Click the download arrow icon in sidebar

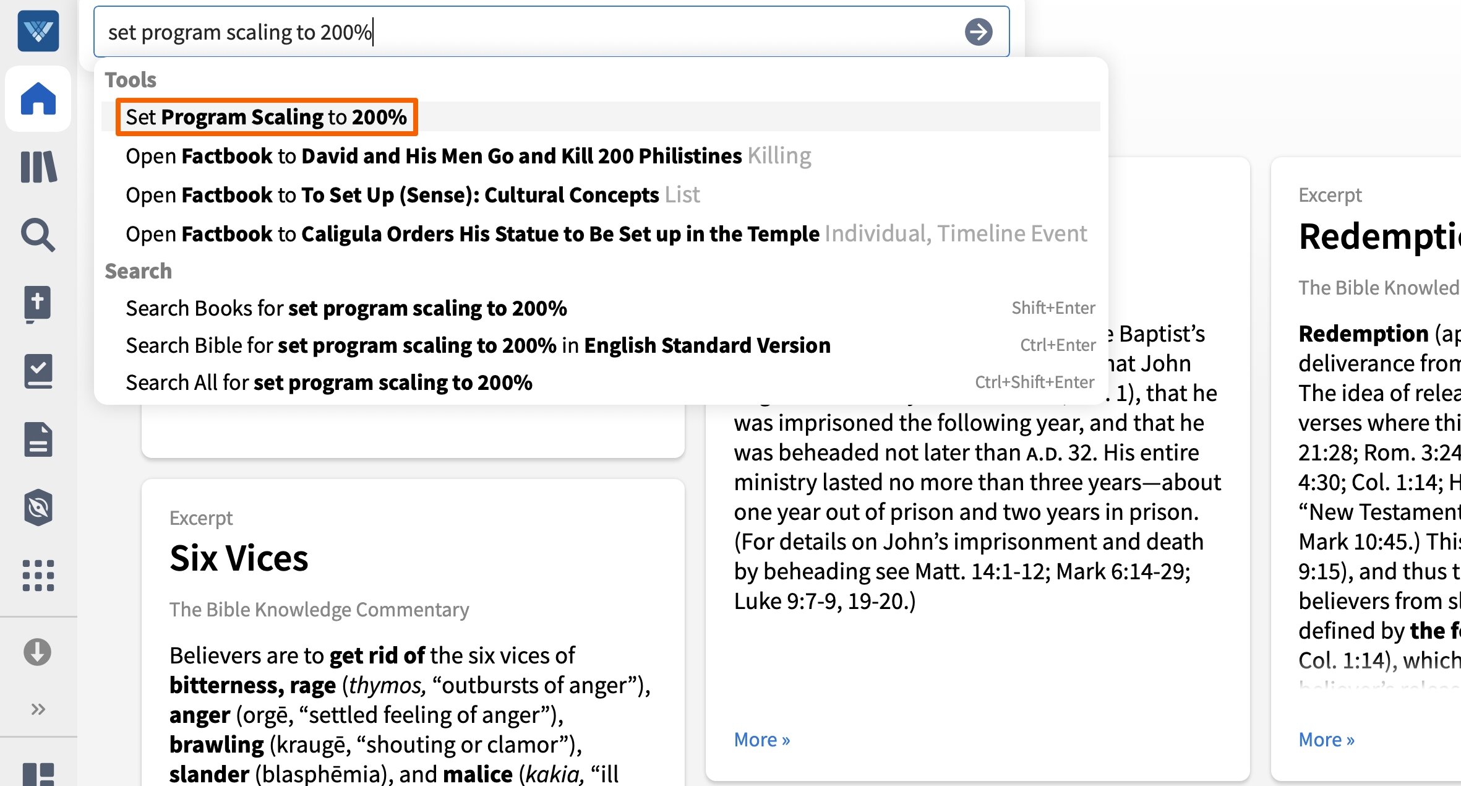[38, 652]
